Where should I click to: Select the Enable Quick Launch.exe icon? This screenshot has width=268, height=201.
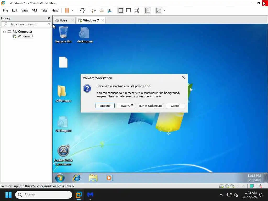click(63, 155)
